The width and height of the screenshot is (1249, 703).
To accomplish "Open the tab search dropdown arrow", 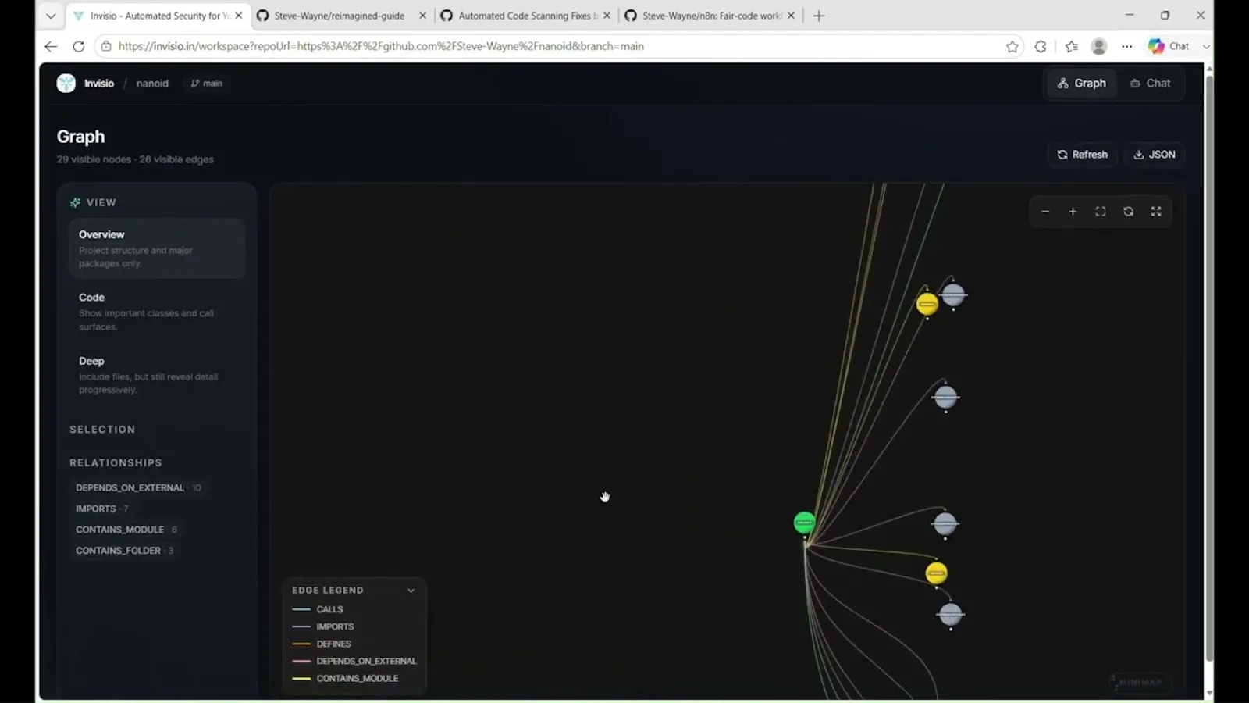I will coord(51,16).
